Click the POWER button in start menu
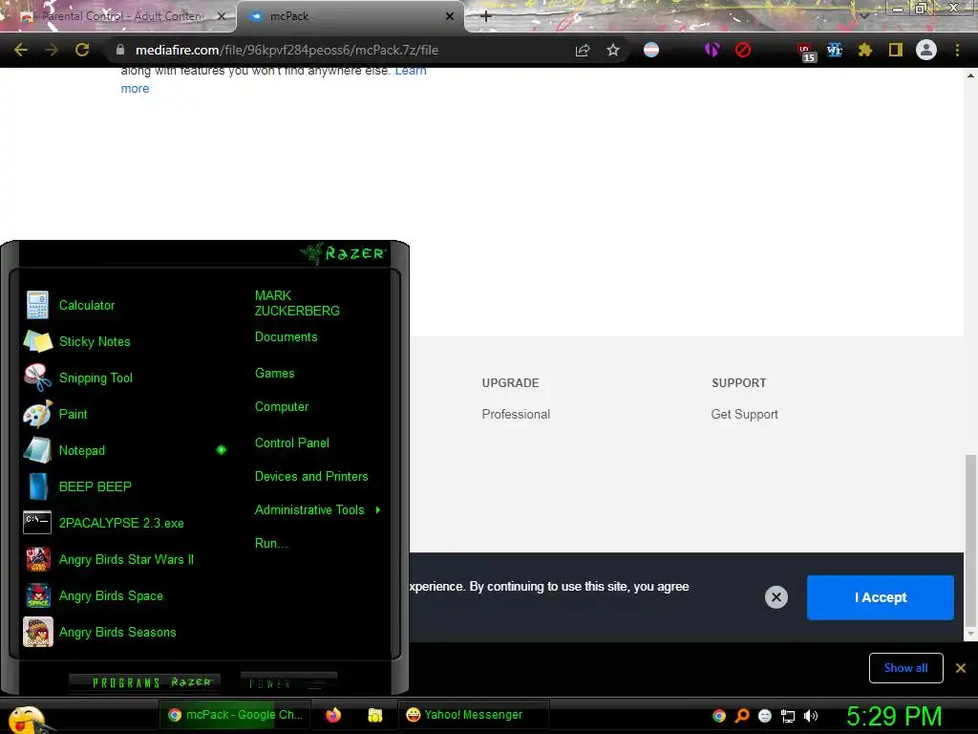Viewport: 978px width, 734px height. 288,682
